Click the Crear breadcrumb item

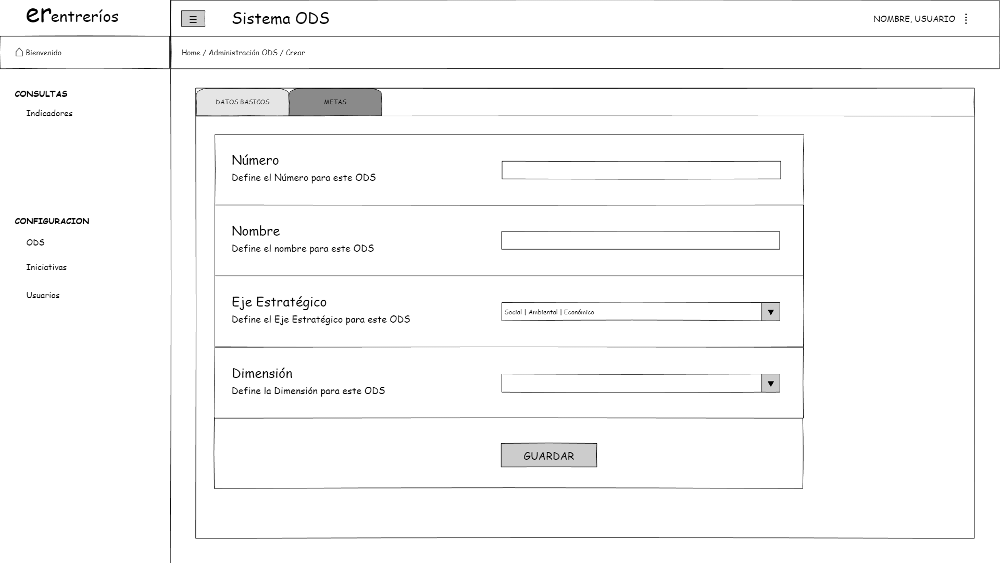tap(295, 53)
